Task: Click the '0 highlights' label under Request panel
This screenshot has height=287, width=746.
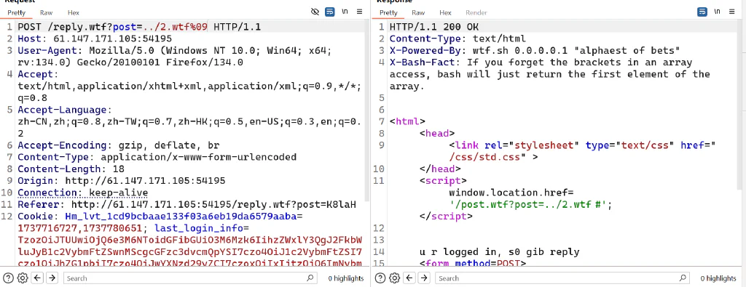Action: 346,278
